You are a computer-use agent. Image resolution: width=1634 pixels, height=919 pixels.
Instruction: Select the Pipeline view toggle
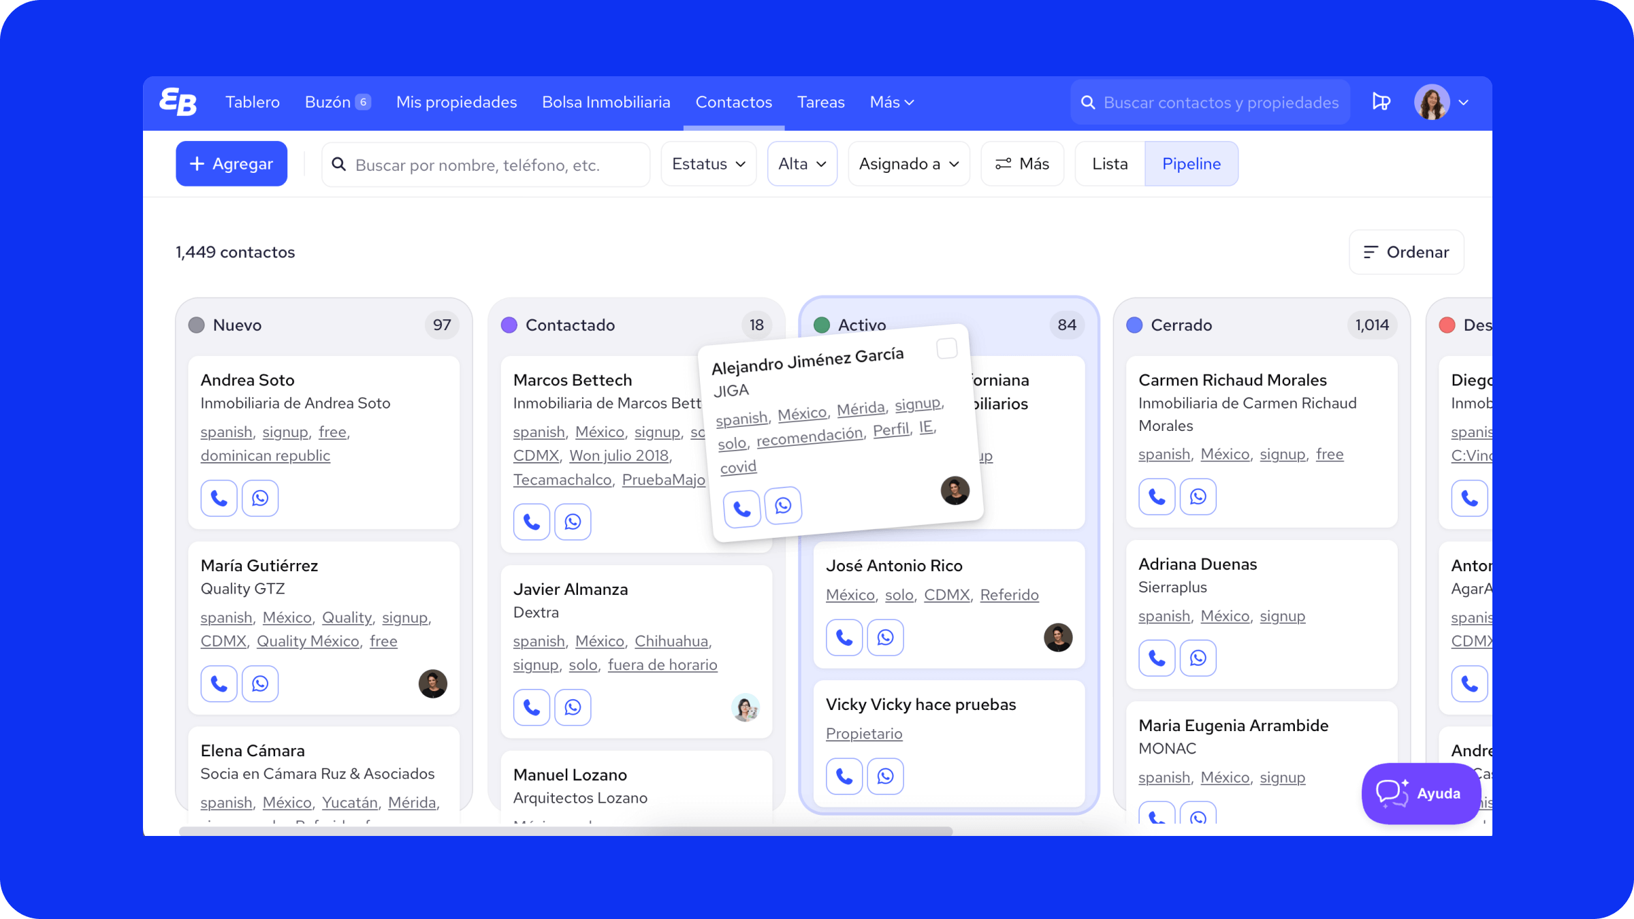point(1191,164)
